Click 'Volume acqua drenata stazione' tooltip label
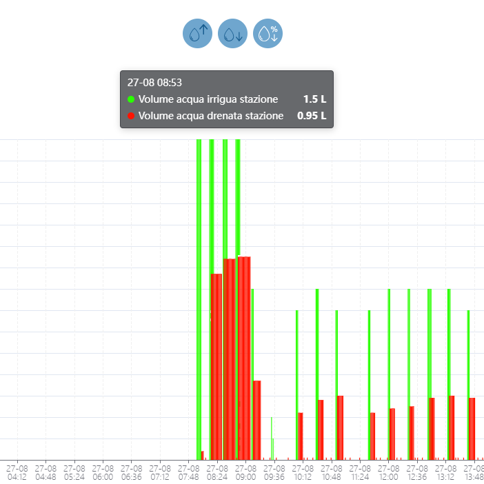 [x=210, y=116]
